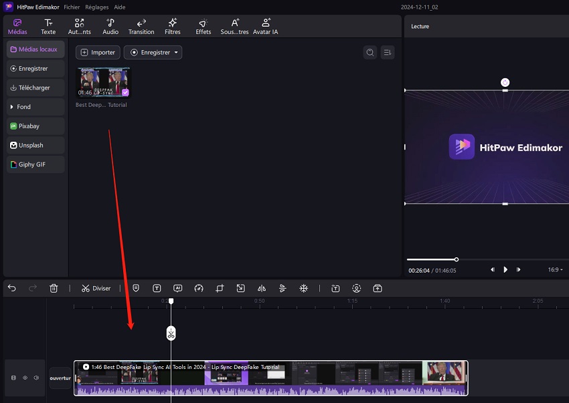Click the project name 2024-12-11_02
The width and height of the screenshot is (569, 403).
click(420, 7)
